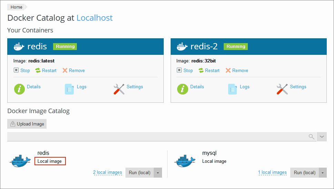Click the Localhost link in page title
This screenshot has width=334, height=189.
click(x=94, y=18)
